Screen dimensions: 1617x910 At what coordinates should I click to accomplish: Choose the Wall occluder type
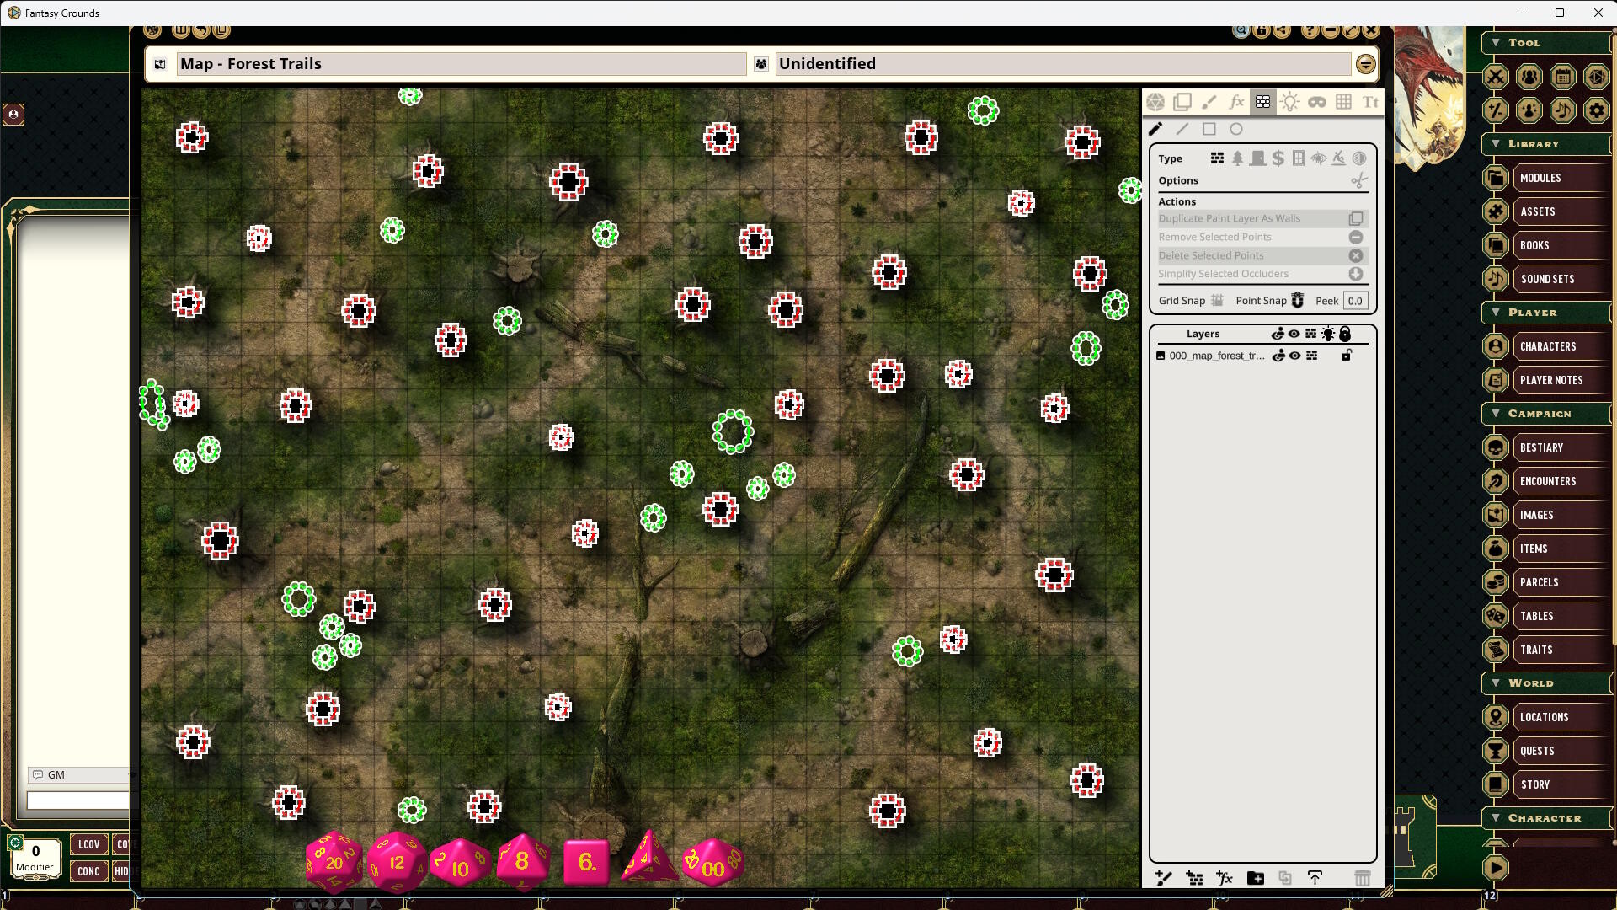pyautogui.click(x=1217, y=158)
